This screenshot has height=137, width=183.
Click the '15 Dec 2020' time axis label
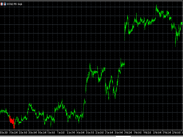tap(4, 132)
